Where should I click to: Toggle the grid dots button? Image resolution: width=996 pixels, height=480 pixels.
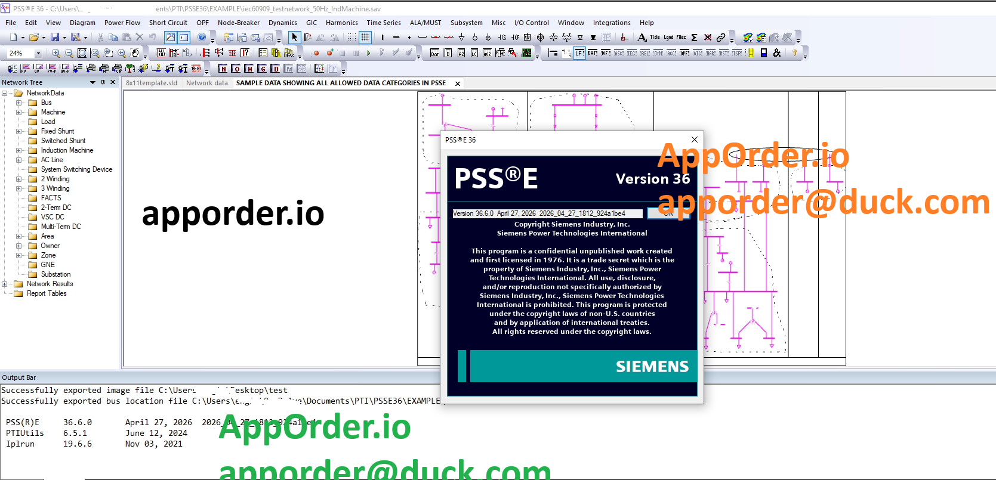(x=352, y=38)
